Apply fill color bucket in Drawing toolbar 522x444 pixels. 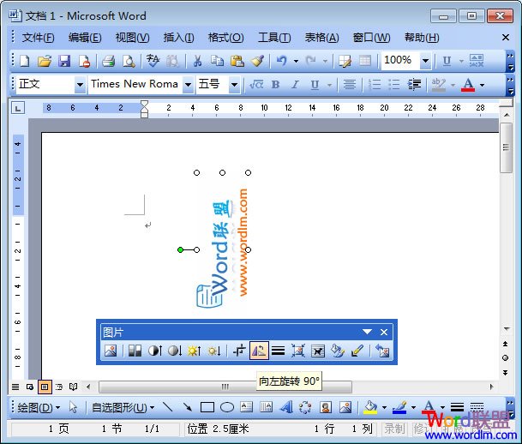point(370,407)
